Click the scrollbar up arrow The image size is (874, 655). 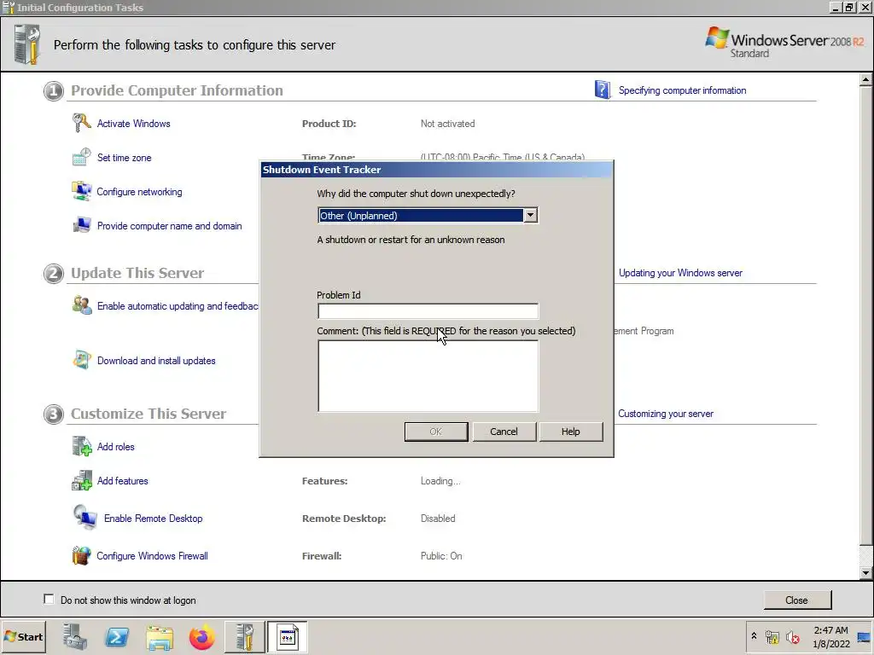click(865, 79)
